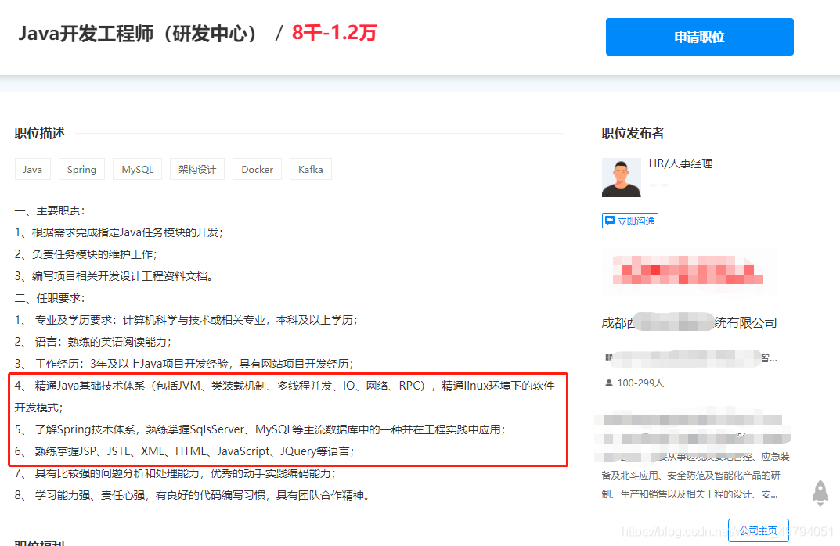The width and height of the screenshot is (840, 546).
Task: Click the salary range 8千-1.2万
Action: pos(333,34)
